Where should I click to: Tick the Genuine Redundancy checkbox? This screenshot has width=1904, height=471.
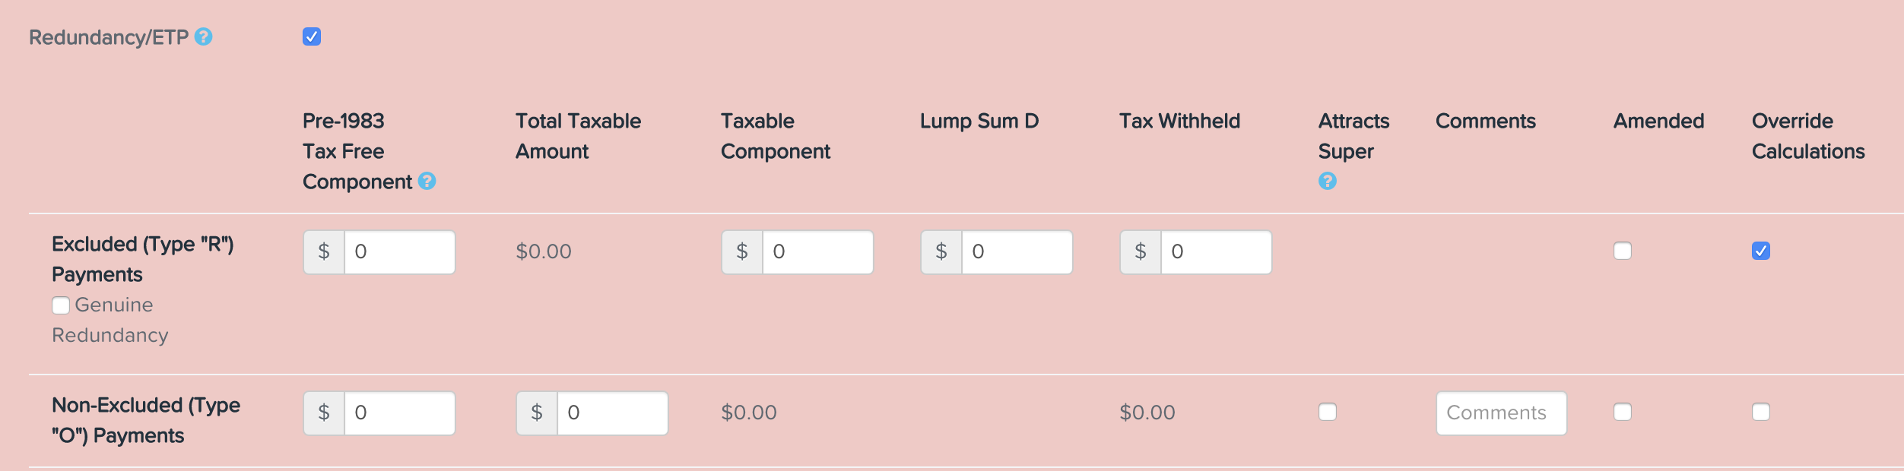pos(61,305)
